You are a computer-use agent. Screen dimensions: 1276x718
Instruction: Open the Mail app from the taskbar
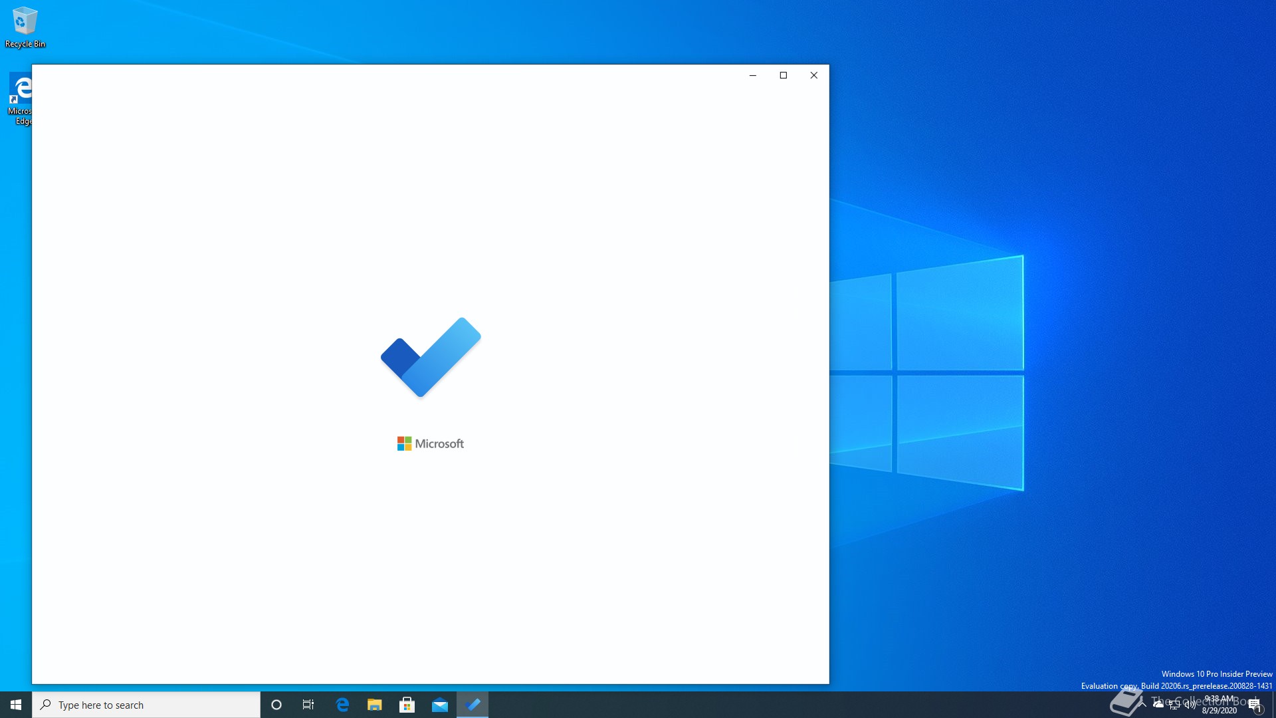pos(440,705)
